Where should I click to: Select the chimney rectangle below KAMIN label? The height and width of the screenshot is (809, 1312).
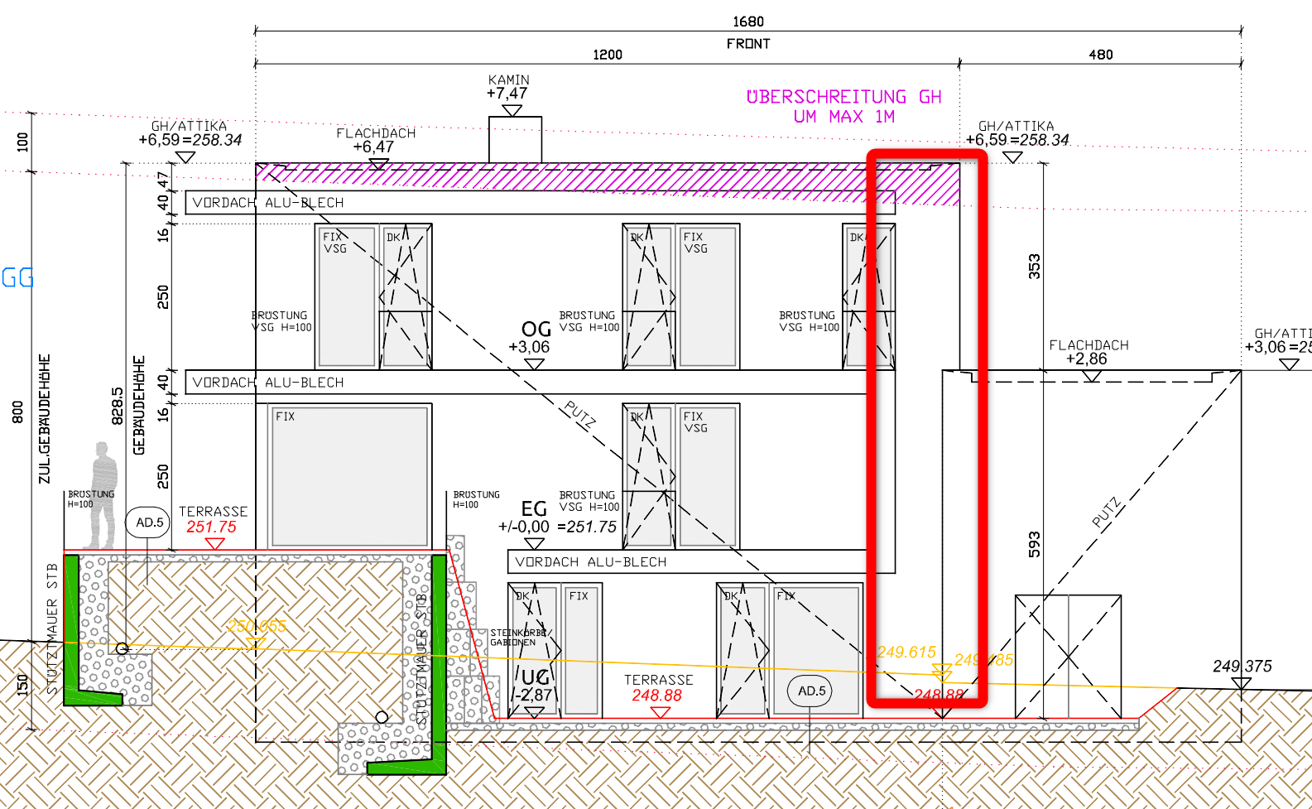pyautogui.click(x=515, y=139)
